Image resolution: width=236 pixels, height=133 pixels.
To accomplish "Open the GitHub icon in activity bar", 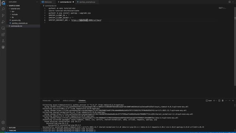I will pyautogui.click(x=3, y=47).
